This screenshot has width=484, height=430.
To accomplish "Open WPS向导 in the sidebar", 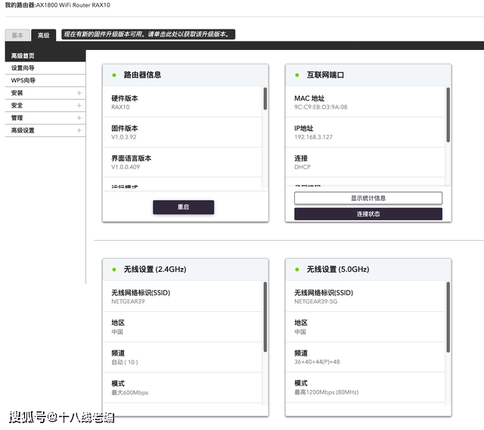I will pyautogui.click(x=23, y=80).
